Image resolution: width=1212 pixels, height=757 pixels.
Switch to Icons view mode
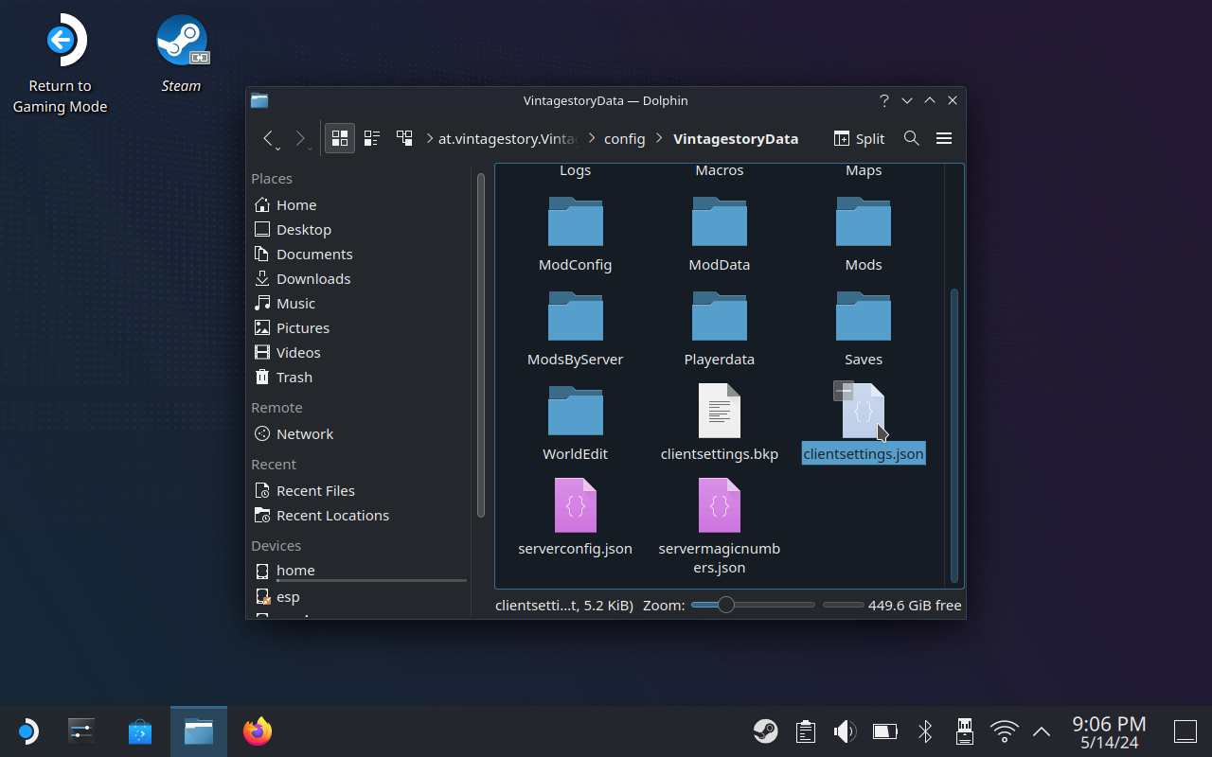click(340, 138)
